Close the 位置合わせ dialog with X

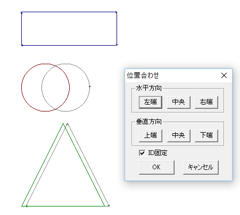(x=224, y=75)
